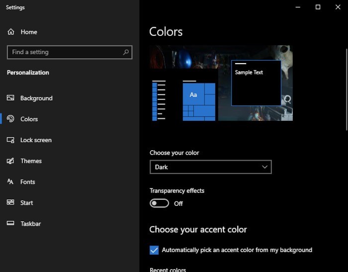Screen dimensions: 348x272
Task: Navigate to Home label in sidebar
Action: tap(29, 32)
